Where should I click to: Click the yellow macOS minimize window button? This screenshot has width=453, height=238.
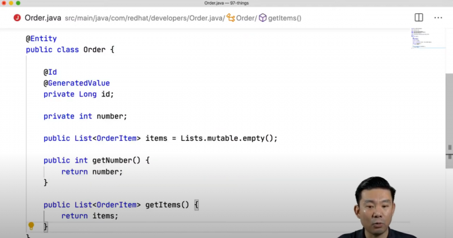coord(11,3)
